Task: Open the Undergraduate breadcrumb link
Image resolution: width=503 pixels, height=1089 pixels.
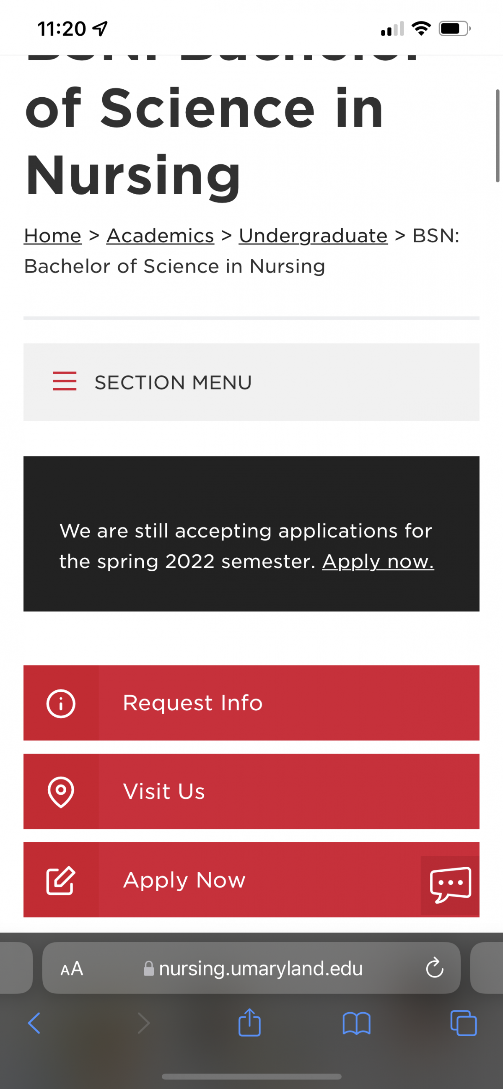Action: click(x=313, y=236)
